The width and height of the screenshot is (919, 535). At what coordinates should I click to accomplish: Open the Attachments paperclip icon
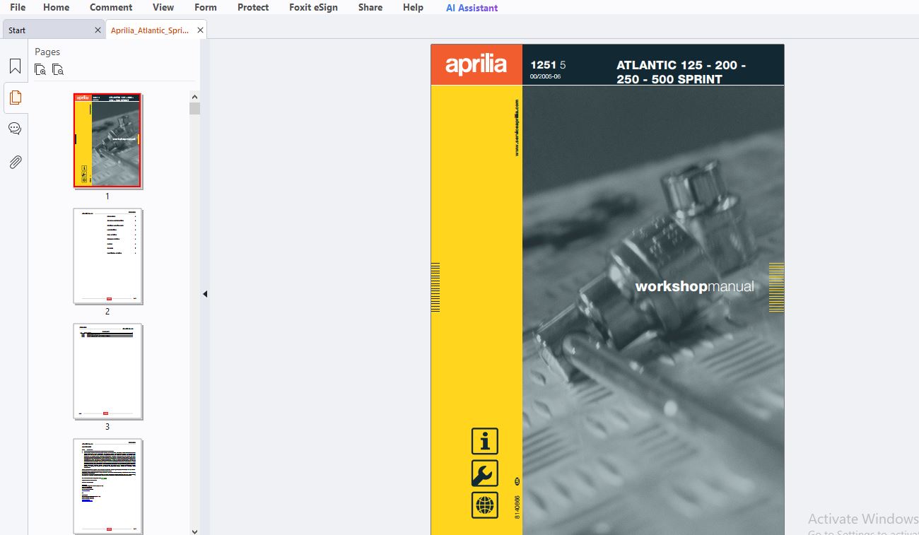[x=15, y=162]
